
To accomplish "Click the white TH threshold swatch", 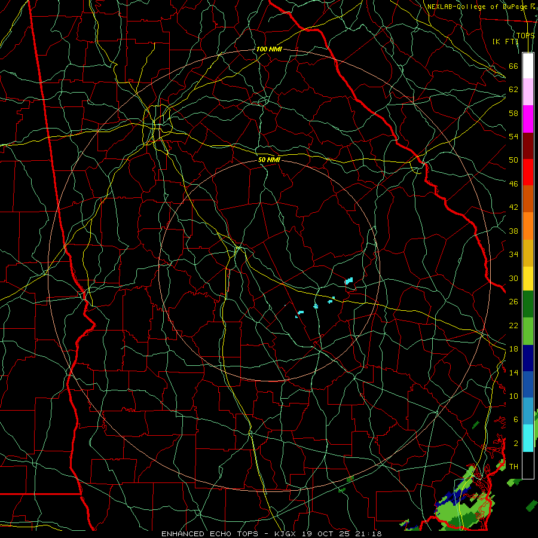I will [528, 465].
